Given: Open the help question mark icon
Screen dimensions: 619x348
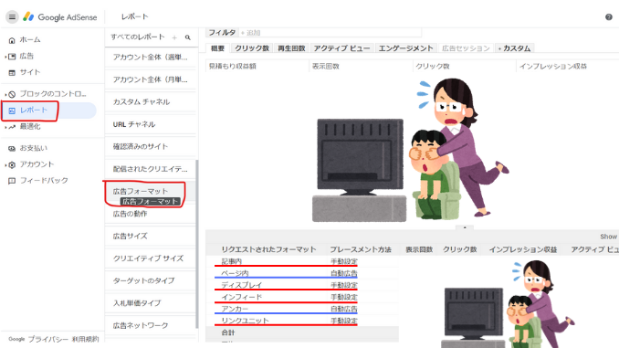Looking at the screenshot, I should pyautogui.click(x=609, y=17).
